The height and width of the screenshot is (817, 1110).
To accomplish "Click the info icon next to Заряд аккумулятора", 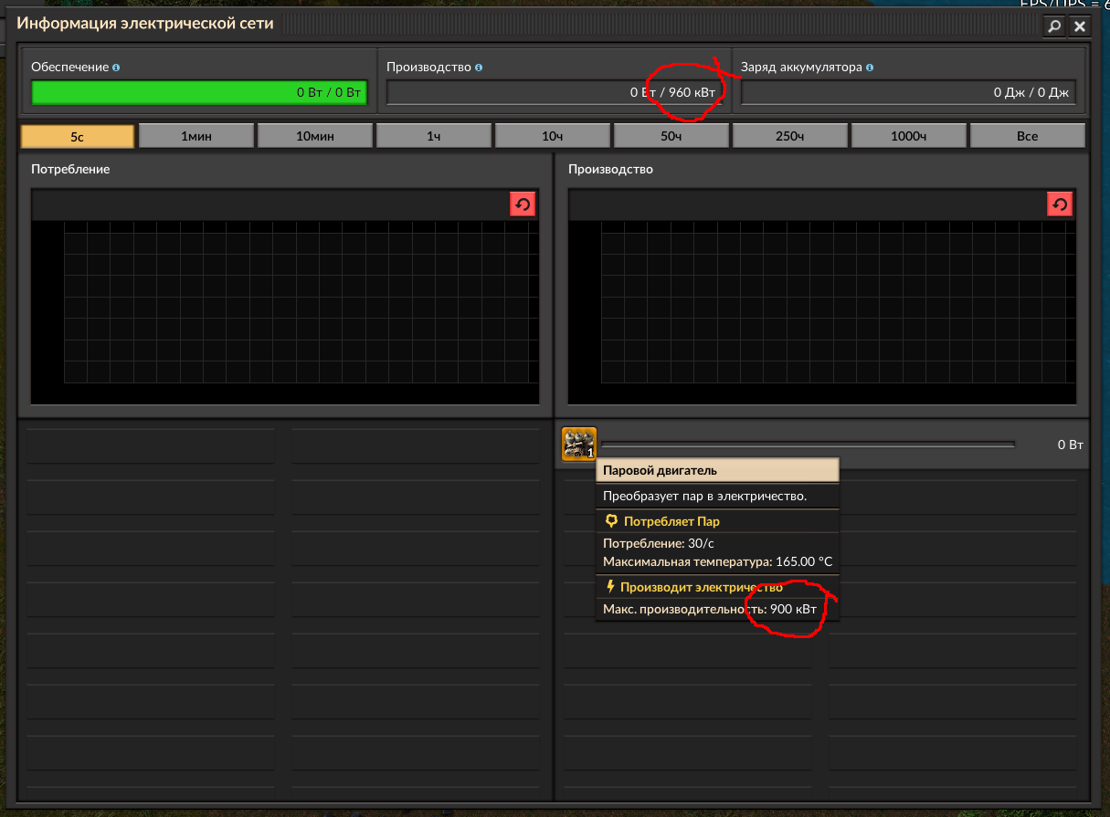I will pos(868,67).
